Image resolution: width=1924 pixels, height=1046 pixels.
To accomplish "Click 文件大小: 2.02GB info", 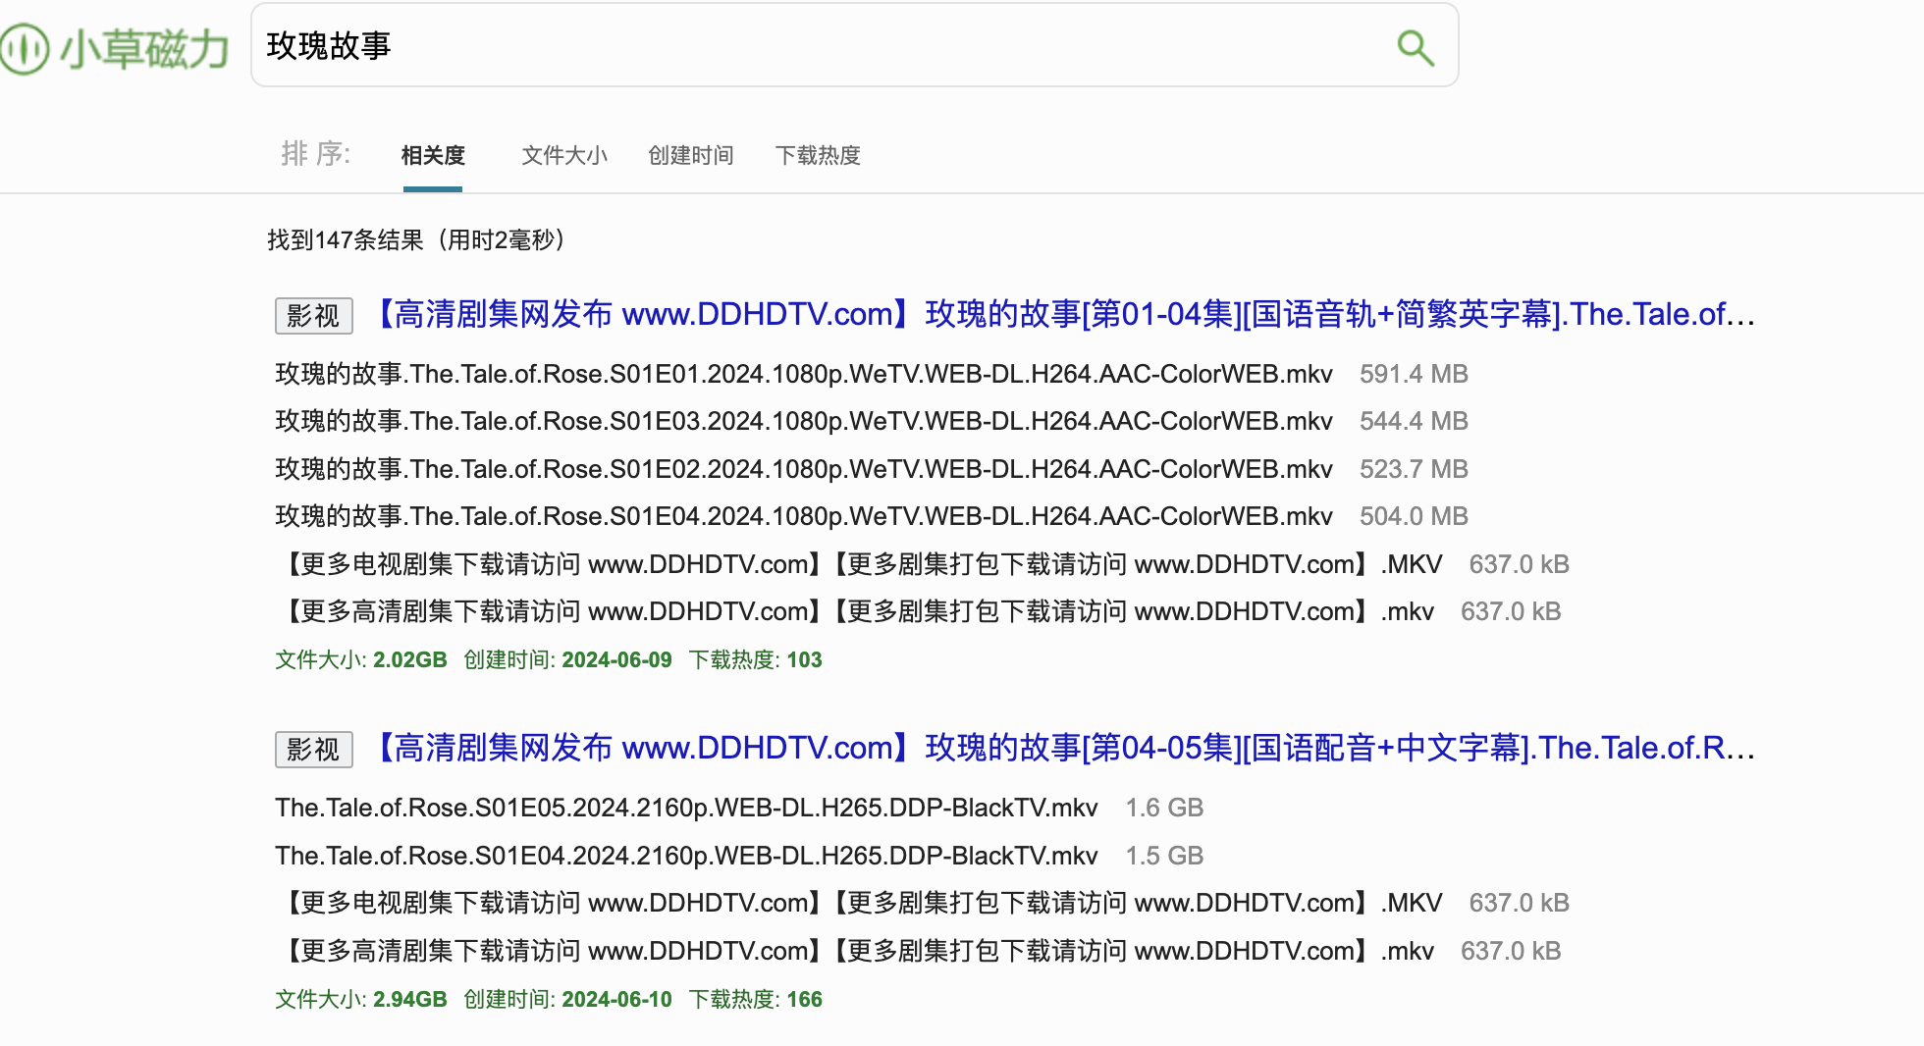I will click(x=361, y=659).
